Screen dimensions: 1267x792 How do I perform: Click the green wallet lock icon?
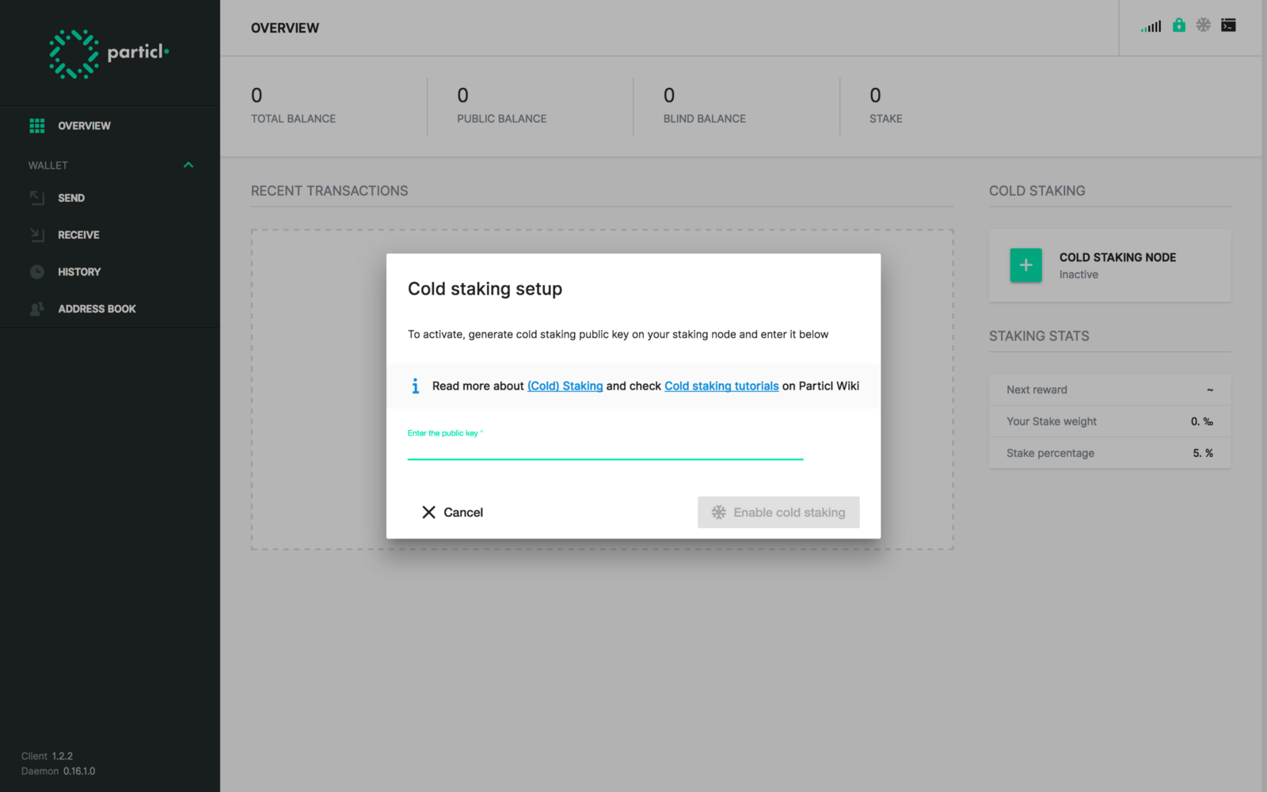tap(1179, 25)
